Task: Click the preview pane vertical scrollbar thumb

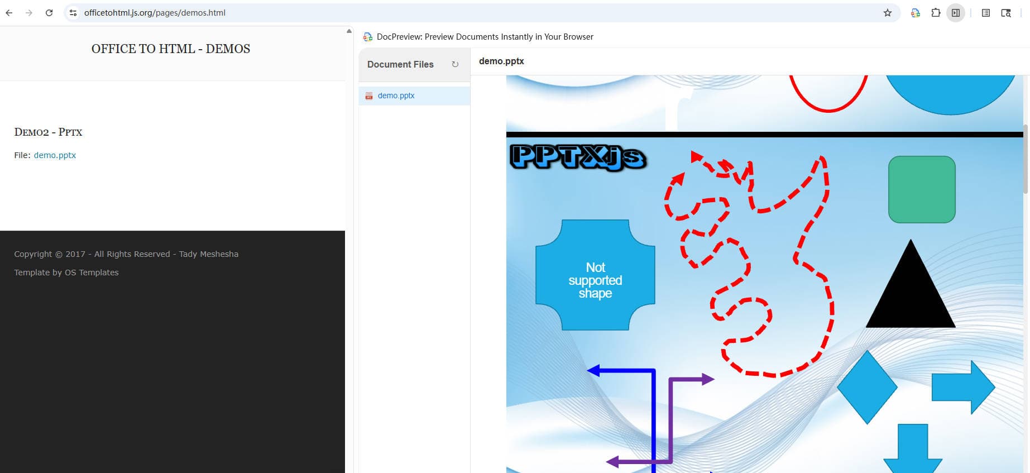Action: [1026, 159]
